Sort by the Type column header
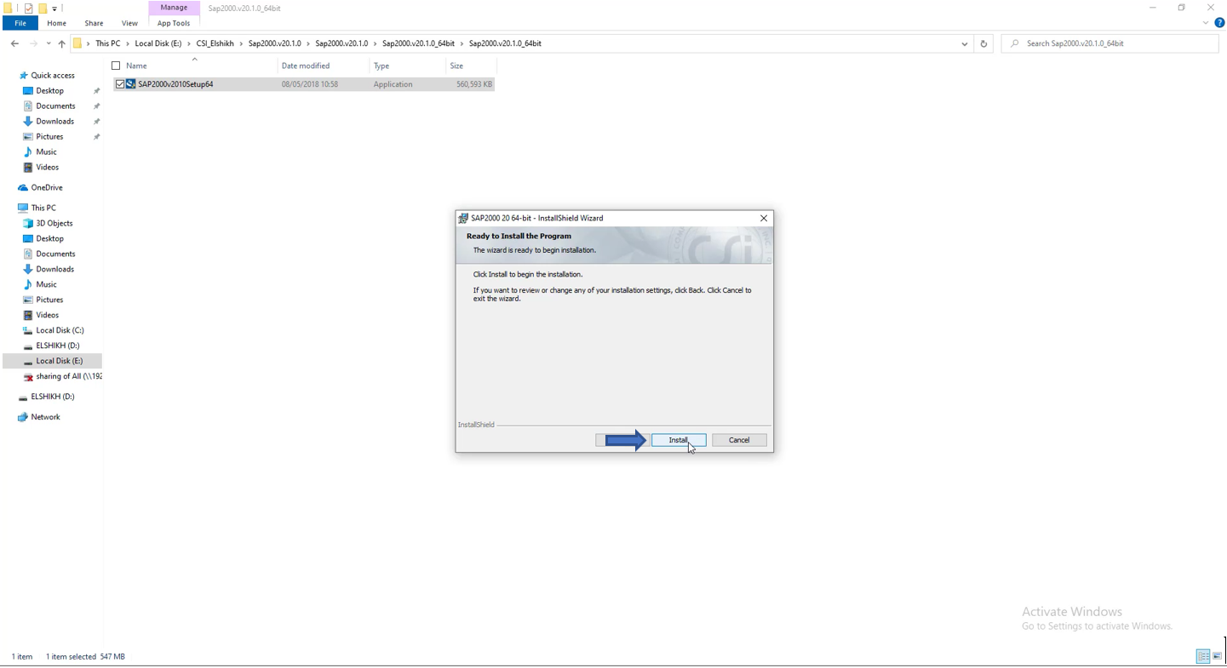 [408, 66]
